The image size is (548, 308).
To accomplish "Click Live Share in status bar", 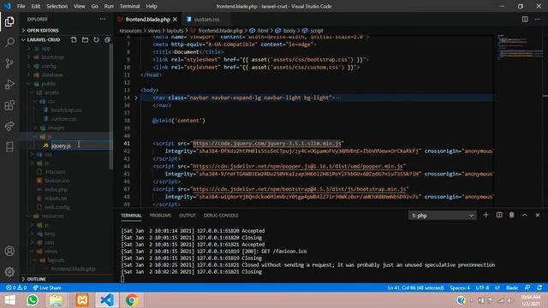I will [x=47, y=287].
